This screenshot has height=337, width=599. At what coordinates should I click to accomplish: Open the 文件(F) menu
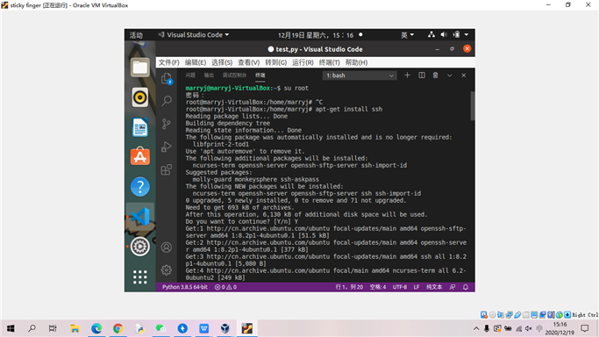pos(169,62)
